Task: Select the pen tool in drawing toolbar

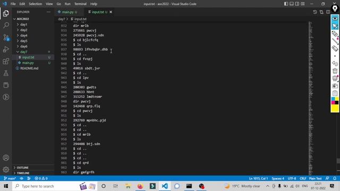Action: point(335,41)
